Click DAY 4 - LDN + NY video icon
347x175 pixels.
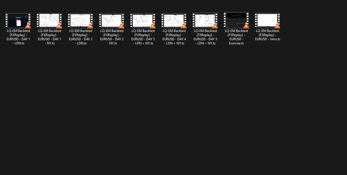pos(174,20)
